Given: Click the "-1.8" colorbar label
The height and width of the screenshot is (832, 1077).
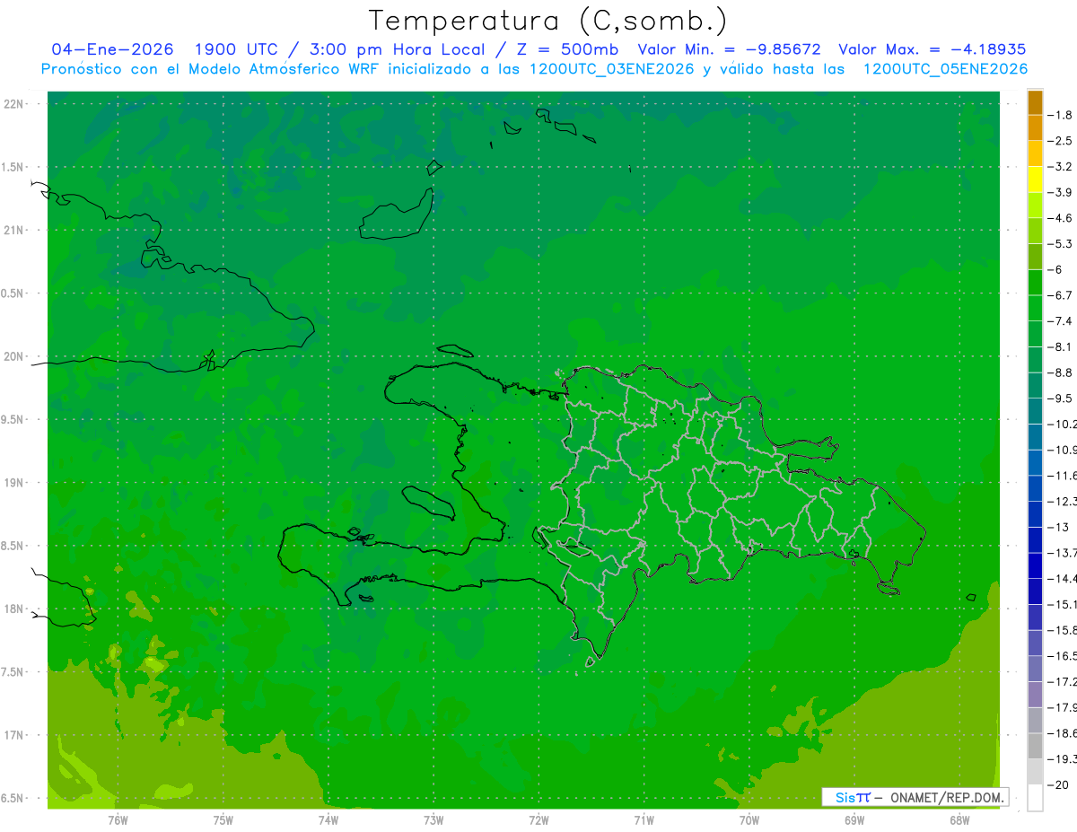Looking at the screenshot, I should [x=1060, y=115].
